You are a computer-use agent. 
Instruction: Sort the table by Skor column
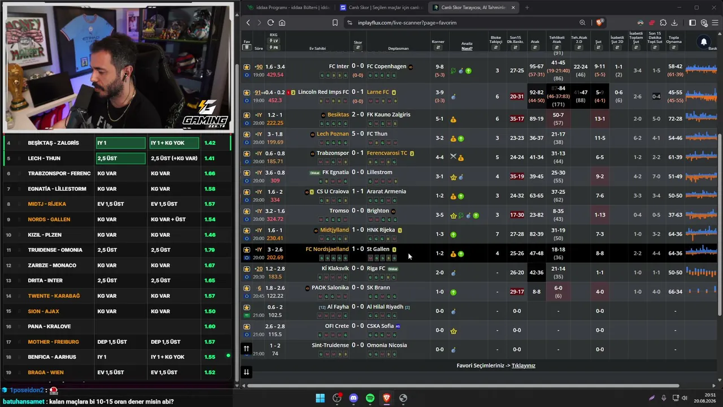[358, 48]
